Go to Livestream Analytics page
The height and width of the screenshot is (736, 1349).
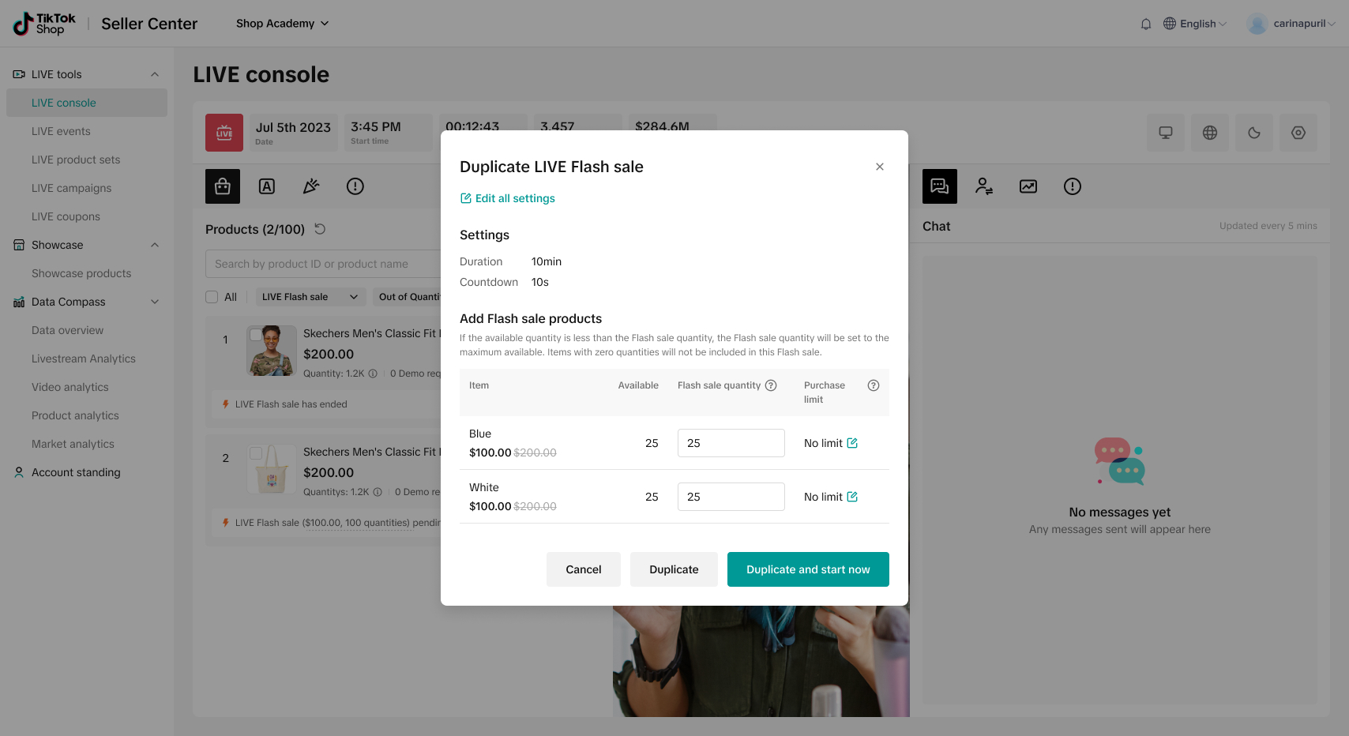(x=84, y=359)
